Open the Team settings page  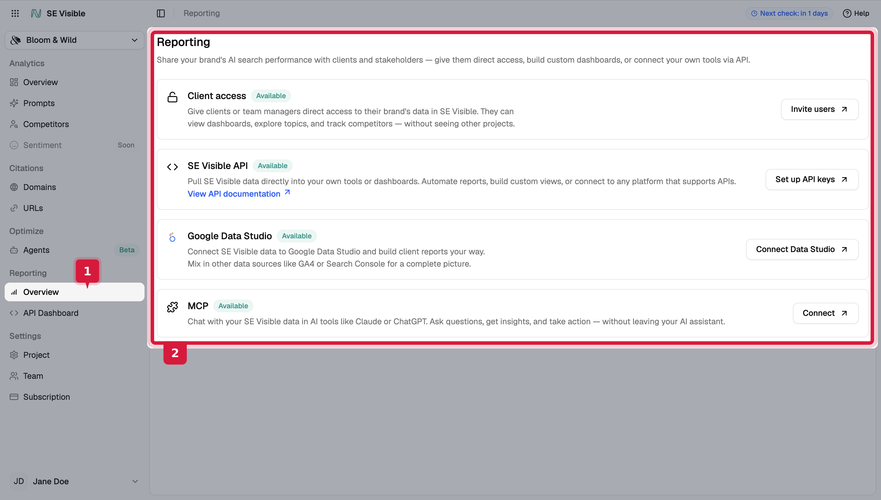click(x=75, y=376)
